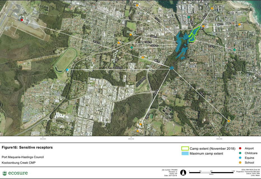Click the 'Childcare' legend label

coord(251,153)
